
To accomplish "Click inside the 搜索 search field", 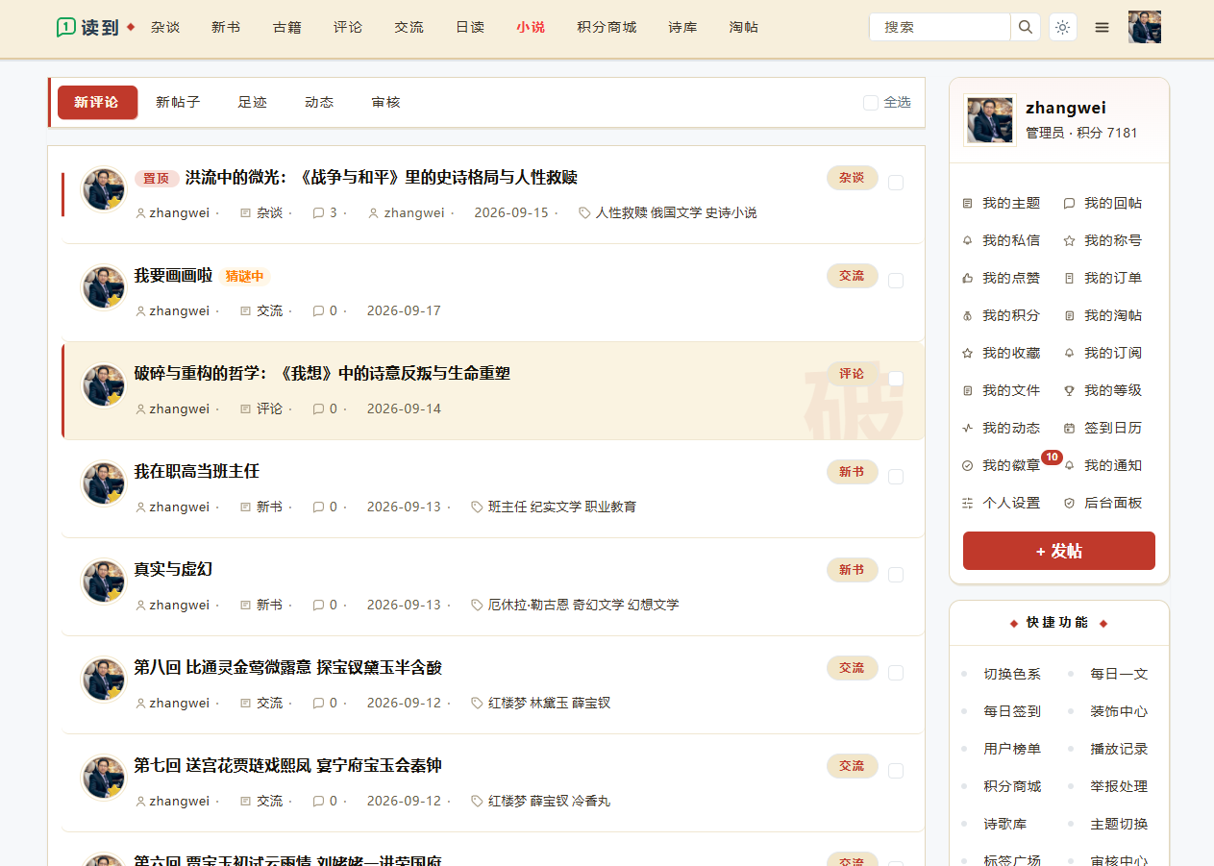I will (x=940, y=27).
